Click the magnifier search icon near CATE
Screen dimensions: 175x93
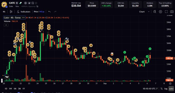(33, 3)
